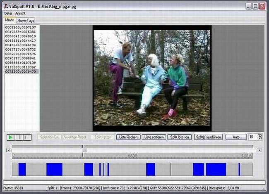Switch to the Movie tab

(x=10, y=20)
